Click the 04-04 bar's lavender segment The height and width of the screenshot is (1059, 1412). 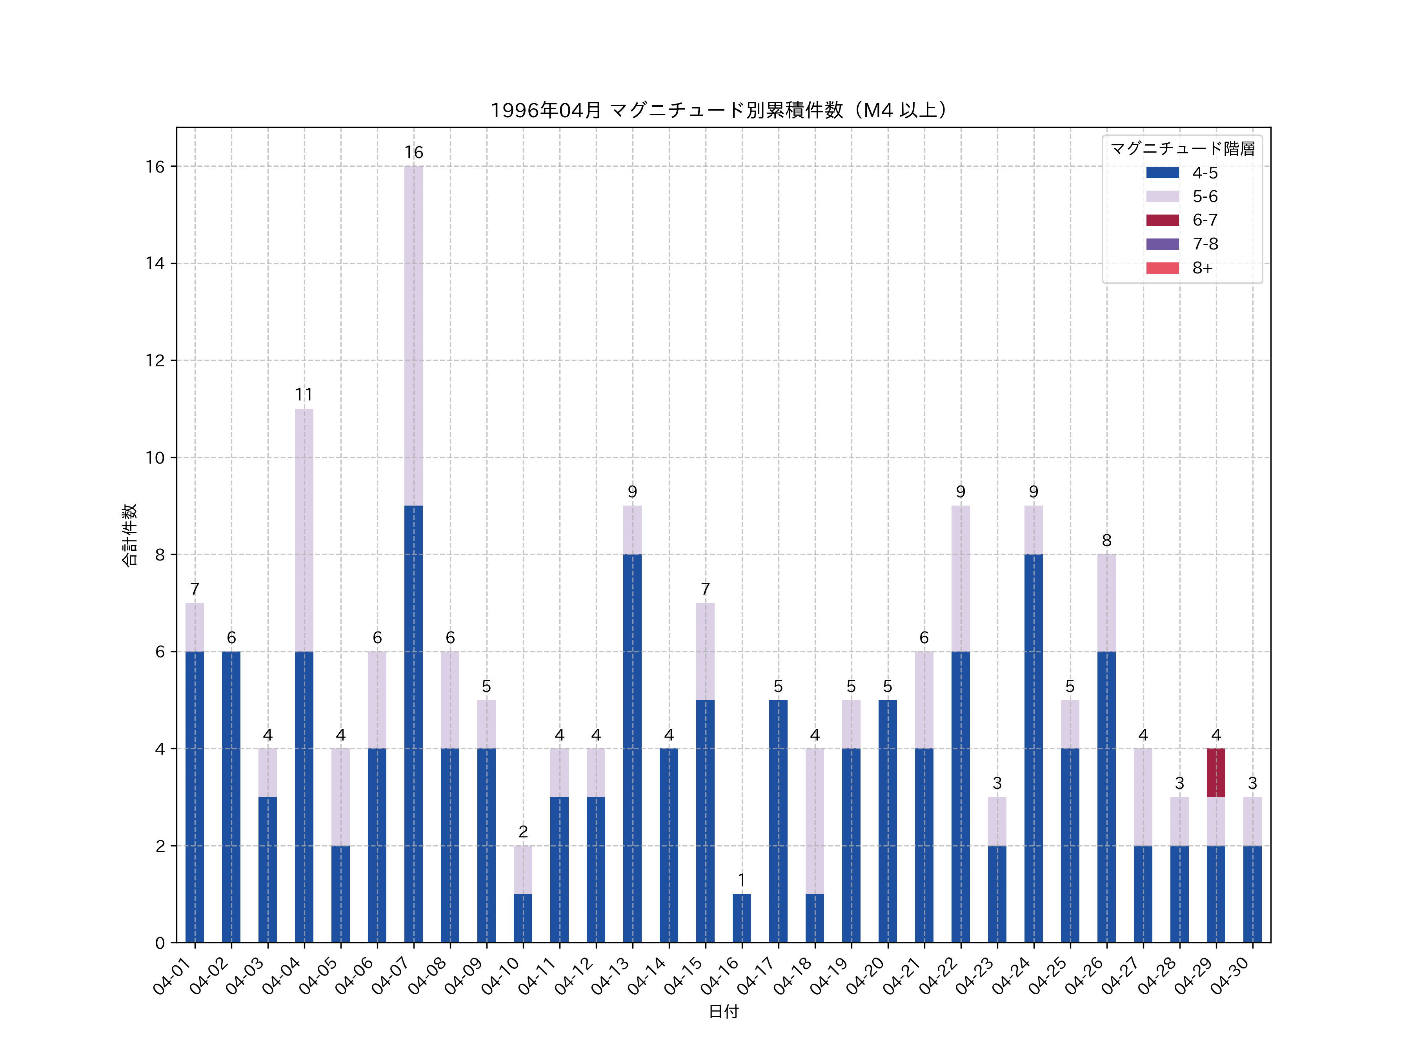304,530
